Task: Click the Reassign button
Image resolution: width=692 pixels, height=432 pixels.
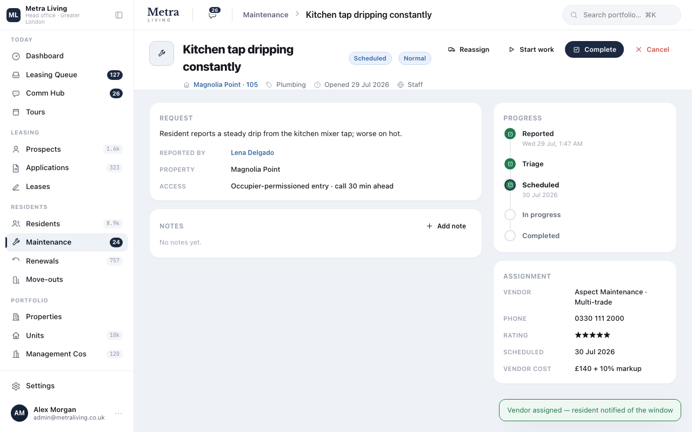Action: 468,50
